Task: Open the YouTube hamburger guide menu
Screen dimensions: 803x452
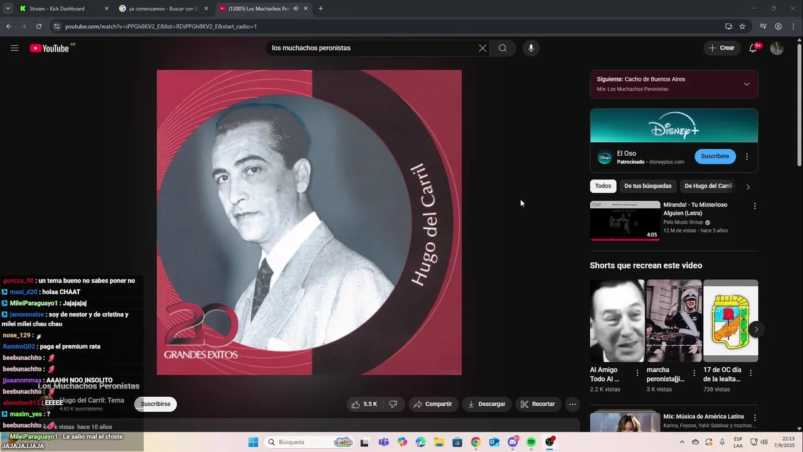Action: (14, 48)
